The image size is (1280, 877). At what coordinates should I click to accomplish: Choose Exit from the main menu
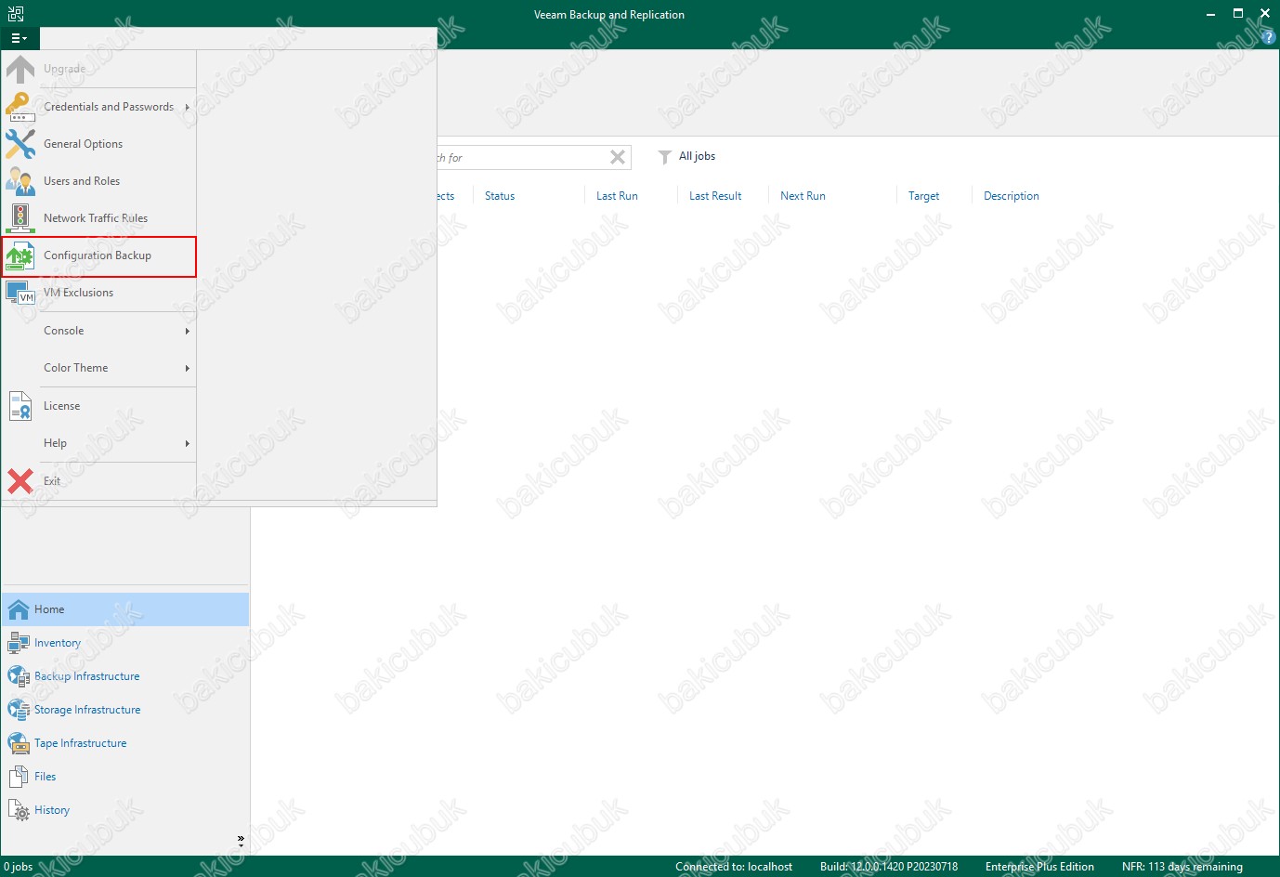(99, 481)
